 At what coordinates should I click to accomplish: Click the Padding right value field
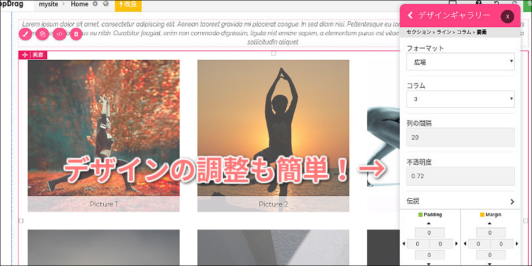(441, 243)
